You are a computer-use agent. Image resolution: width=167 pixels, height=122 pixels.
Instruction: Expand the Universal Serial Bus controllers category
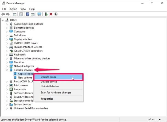(7, 109)
